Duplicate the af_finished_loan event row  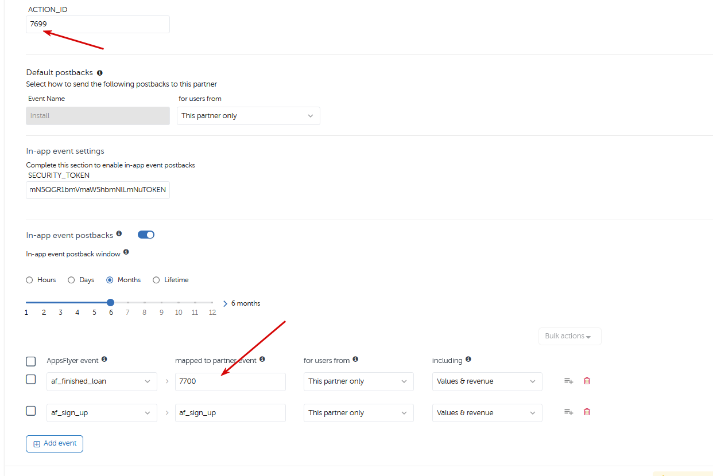[x=569, y=381]
